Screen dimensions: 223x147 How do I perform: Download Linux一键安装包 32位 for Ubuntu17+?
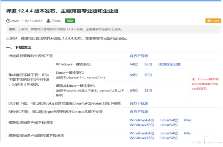148,75
